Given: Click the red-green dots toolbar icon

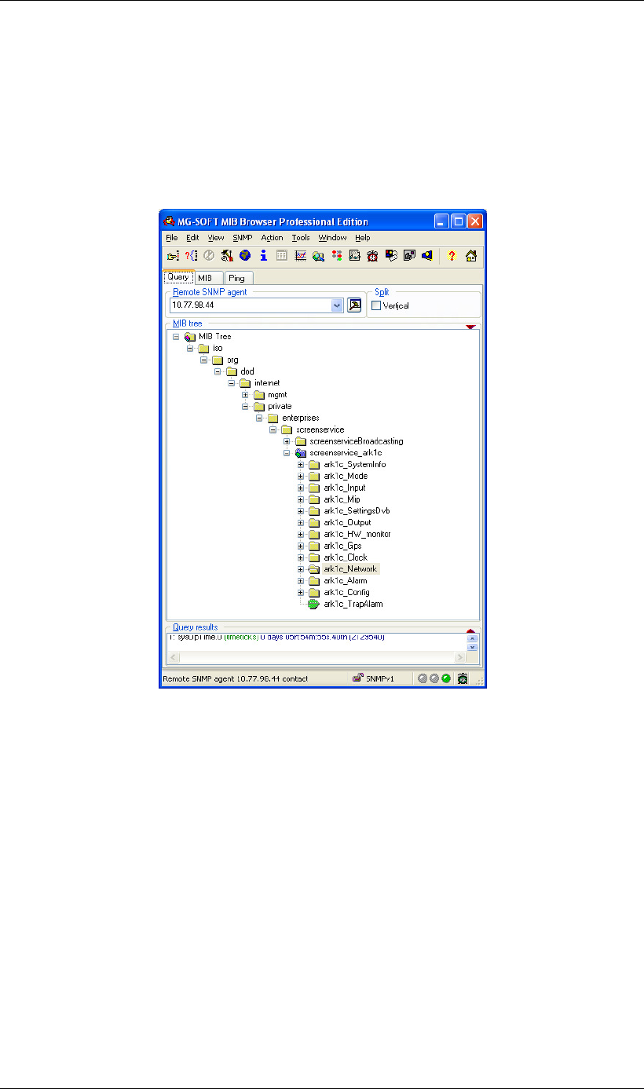Looking at the screenshot, I should click(337, 255).
